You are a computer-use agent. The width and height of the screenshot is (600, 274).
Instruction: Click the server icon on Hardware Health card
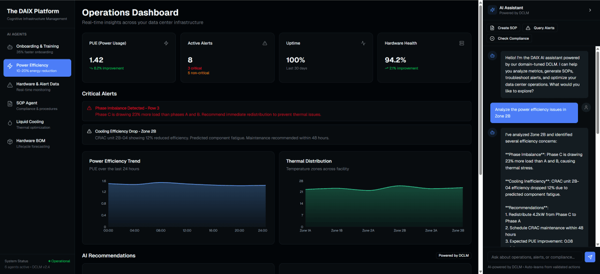click(462, 43)
